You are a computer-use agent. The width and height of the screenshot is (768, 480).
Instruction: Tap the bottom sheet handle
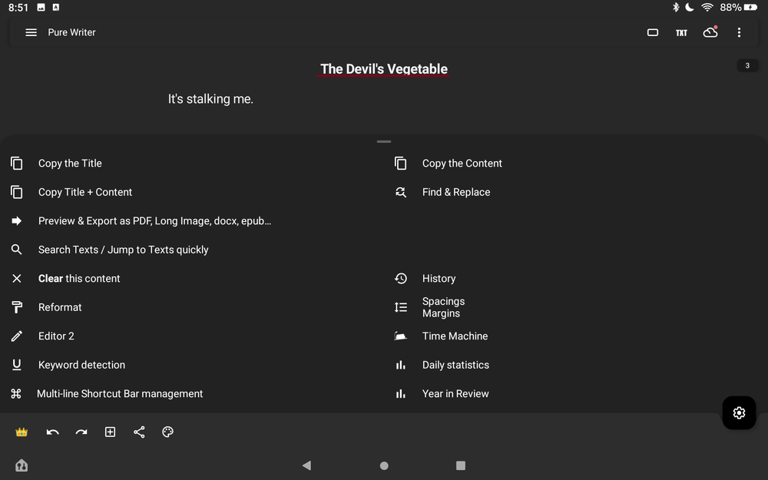(x=384, y=141)
